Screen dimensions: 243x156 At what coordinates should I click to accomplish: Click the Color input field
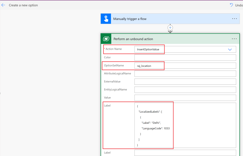click(185, 58)
